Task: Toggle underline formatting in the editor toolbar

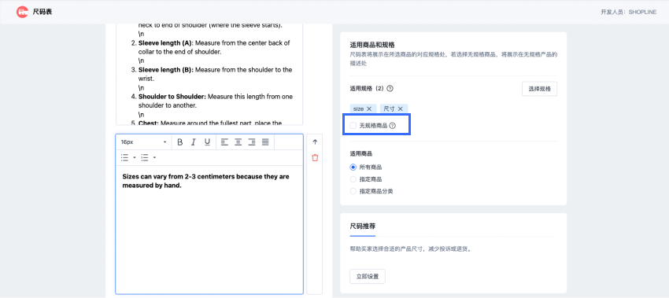Action: click(x=207, y=142)
